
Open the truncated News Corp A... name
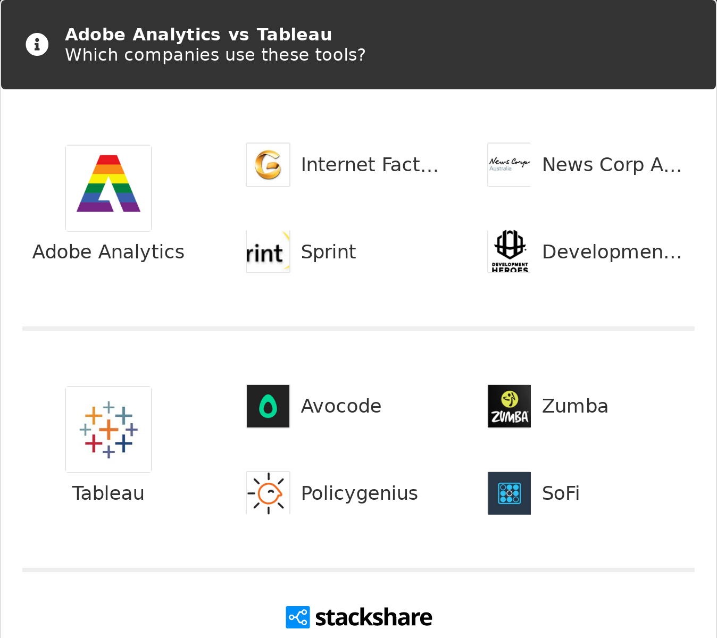(612, 165)
